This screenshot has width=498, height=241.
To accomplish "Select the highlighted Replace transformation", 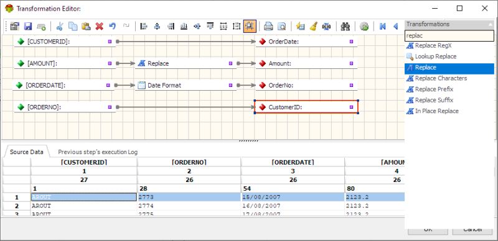I will (449, 68).
